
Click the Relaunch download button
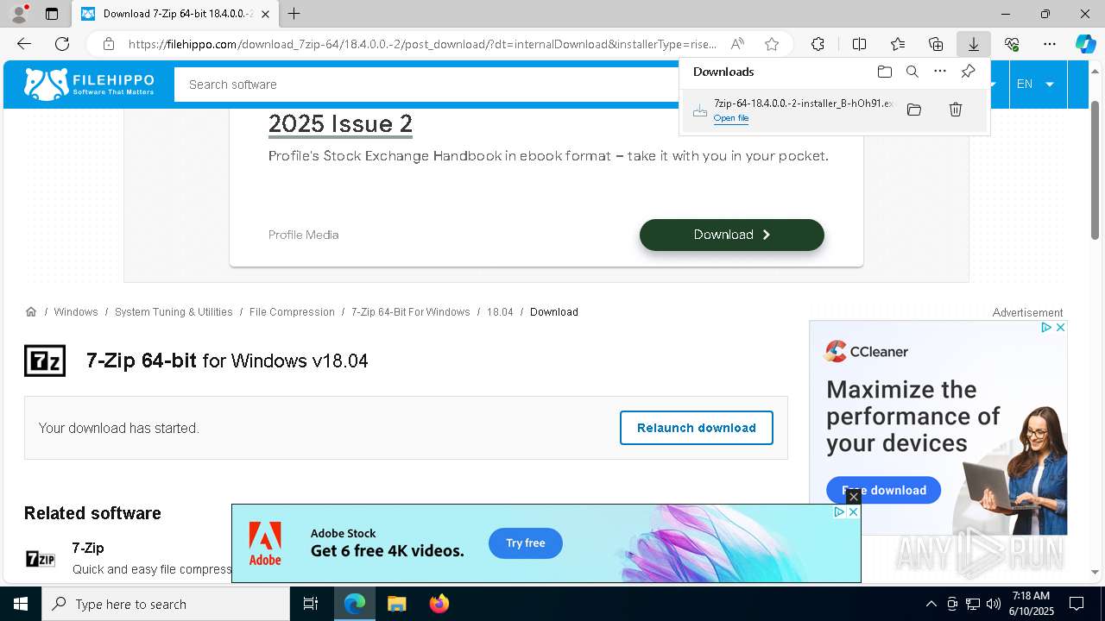pos(697,428)
